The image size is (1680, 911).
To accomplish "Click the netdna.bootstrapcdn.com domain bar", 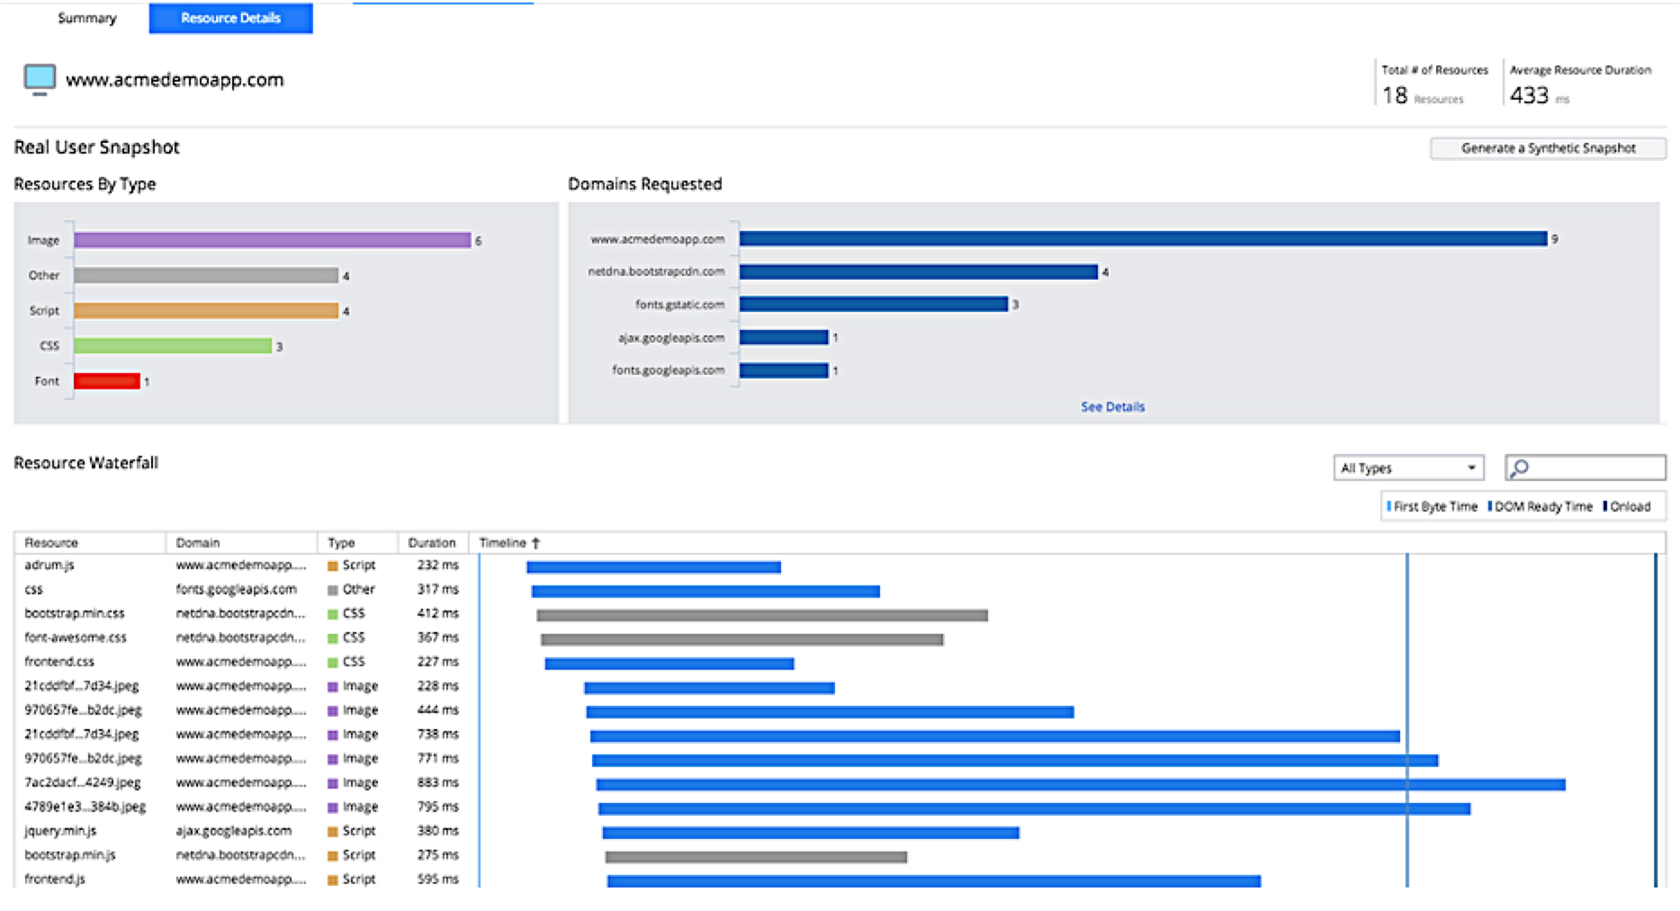I will coord(919,272).
